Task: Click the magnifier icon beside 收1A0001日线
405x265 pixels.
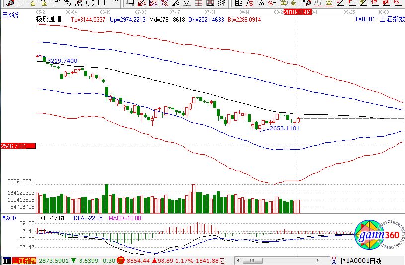Action: 333,261
